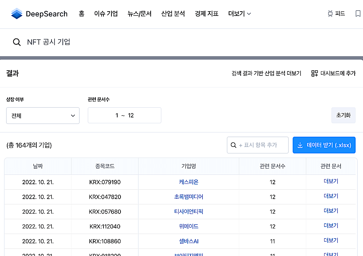The width and height of the screenshot is (363, 256).
Task: Open the 경제 지표 menu
Action: (x=206, y=14)
